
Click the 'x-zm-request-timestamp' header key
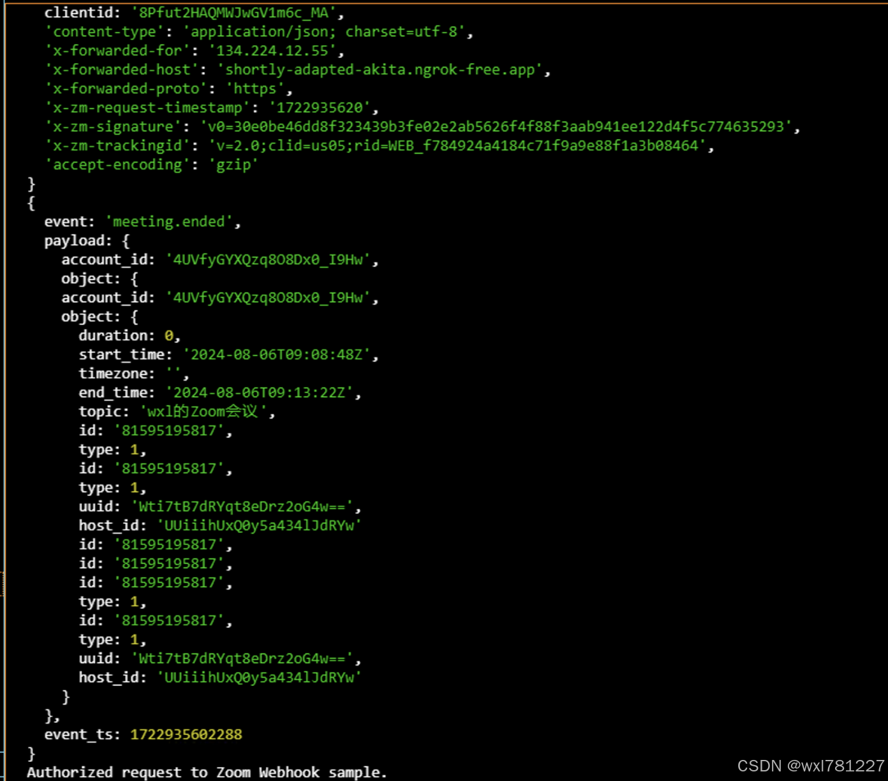[147, 108]
